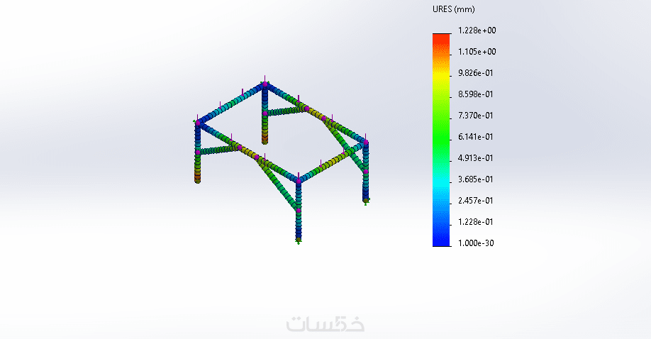Click the 1.000e-30 minimum legend value
This screenshot has width=651, height=339.
point(476,243)
